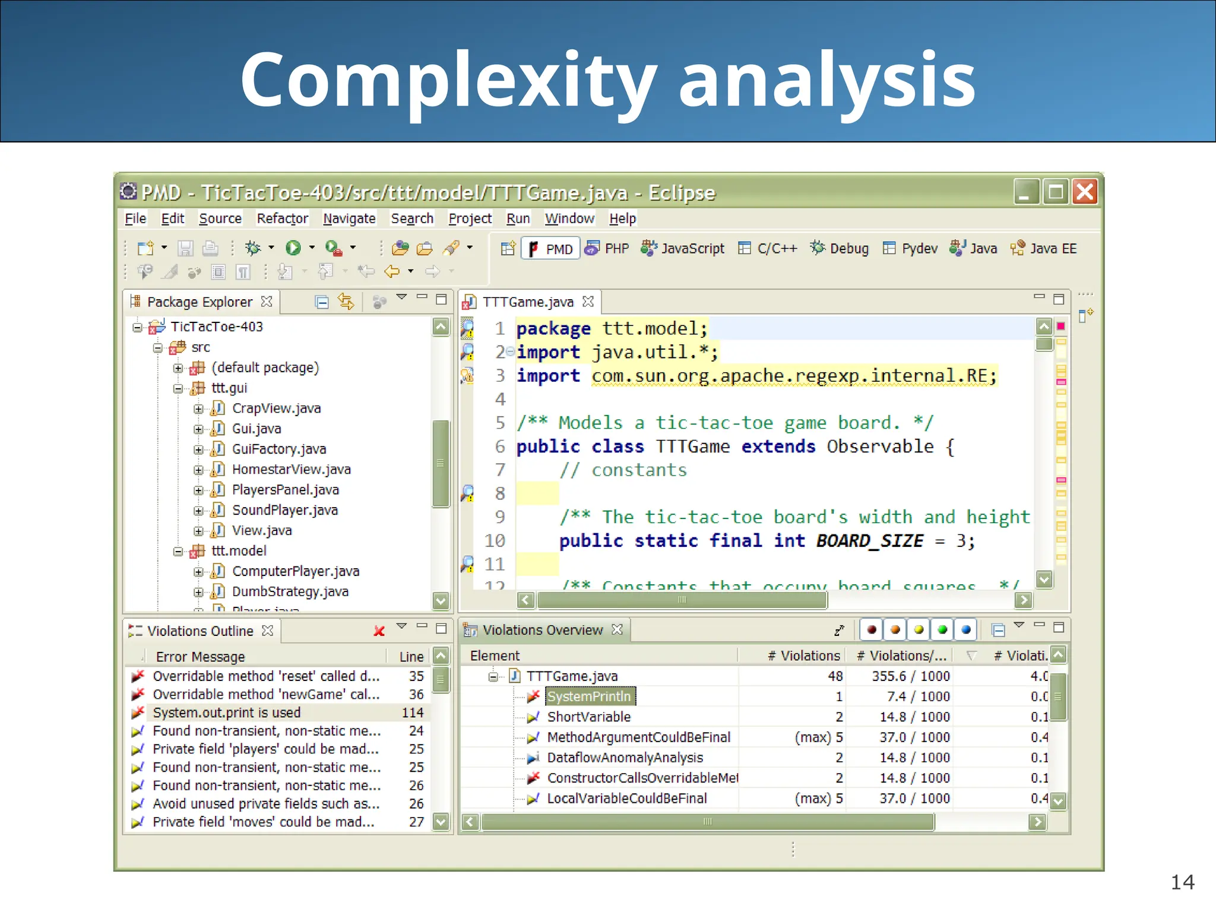Expand the CrapView.java tree node

tap(198, 409)
